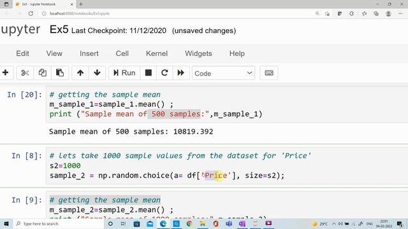This screenshot has width=408, height=229.
Task: Move selected cell down arrow
Action: (x=97, y=73)
